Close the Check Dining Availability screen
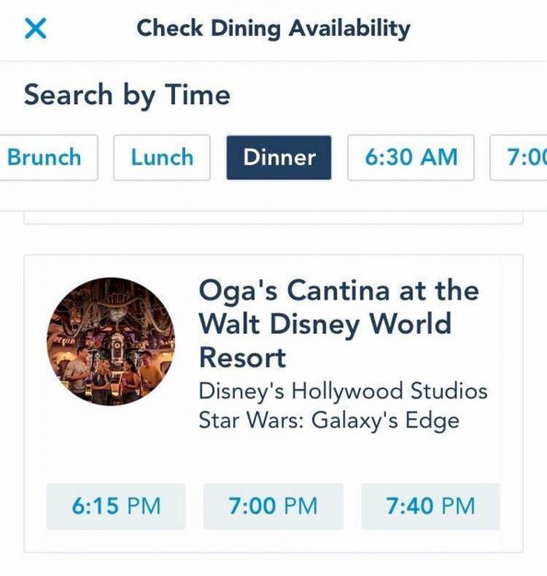Image resolution: width=547 pixels, height=576 pixels. (x=36, y=29)
